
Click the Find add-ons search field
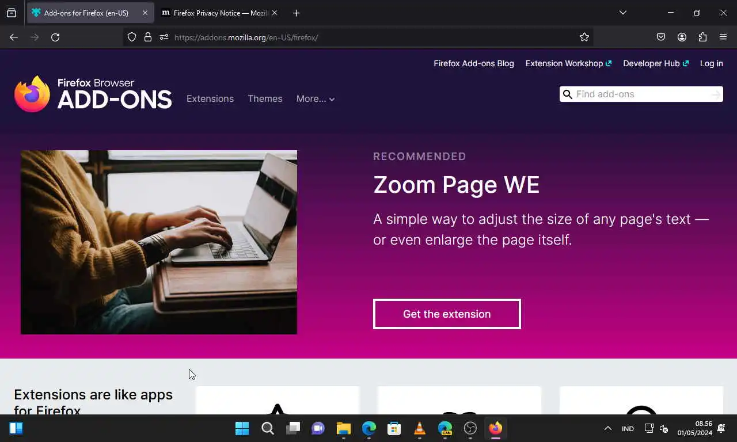pos(641,94)
